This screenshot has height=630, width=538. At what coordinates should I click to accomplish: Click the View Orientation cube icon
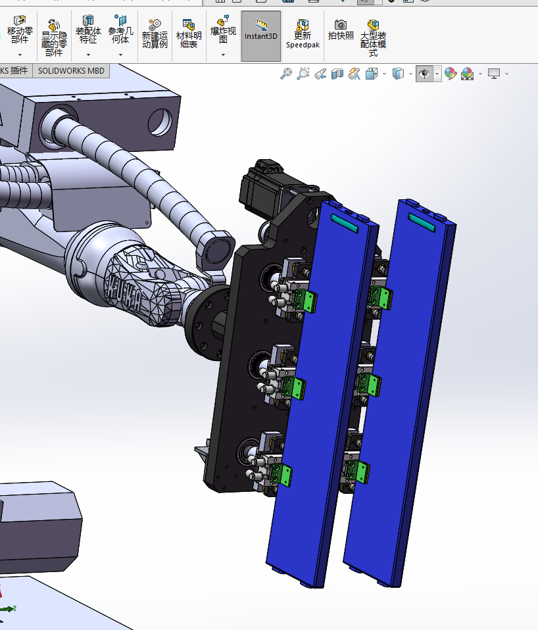pos(372,74)
